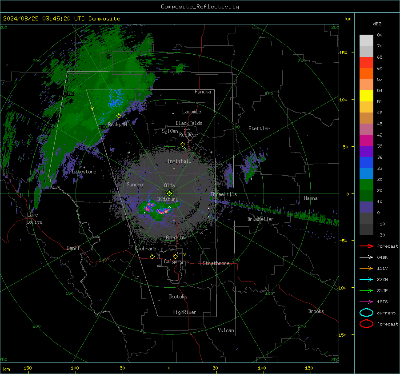Select the slate purple 10 dBZ swatch

click(x=366, y=207)
